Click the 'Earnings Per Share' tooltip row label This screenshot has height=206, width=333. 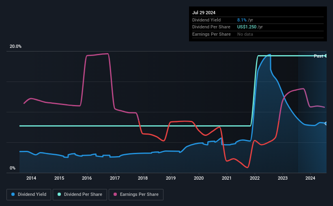coord(211,34)
